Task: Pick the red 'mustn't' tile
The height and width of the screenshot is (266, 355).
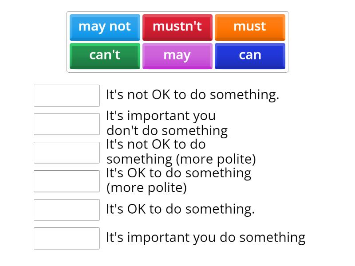Action: click(177, 27)
